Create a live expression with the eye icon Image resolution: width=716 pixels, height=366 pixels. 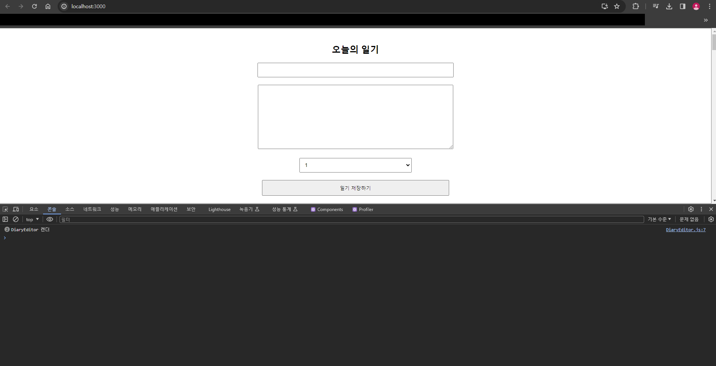(50, 219)
